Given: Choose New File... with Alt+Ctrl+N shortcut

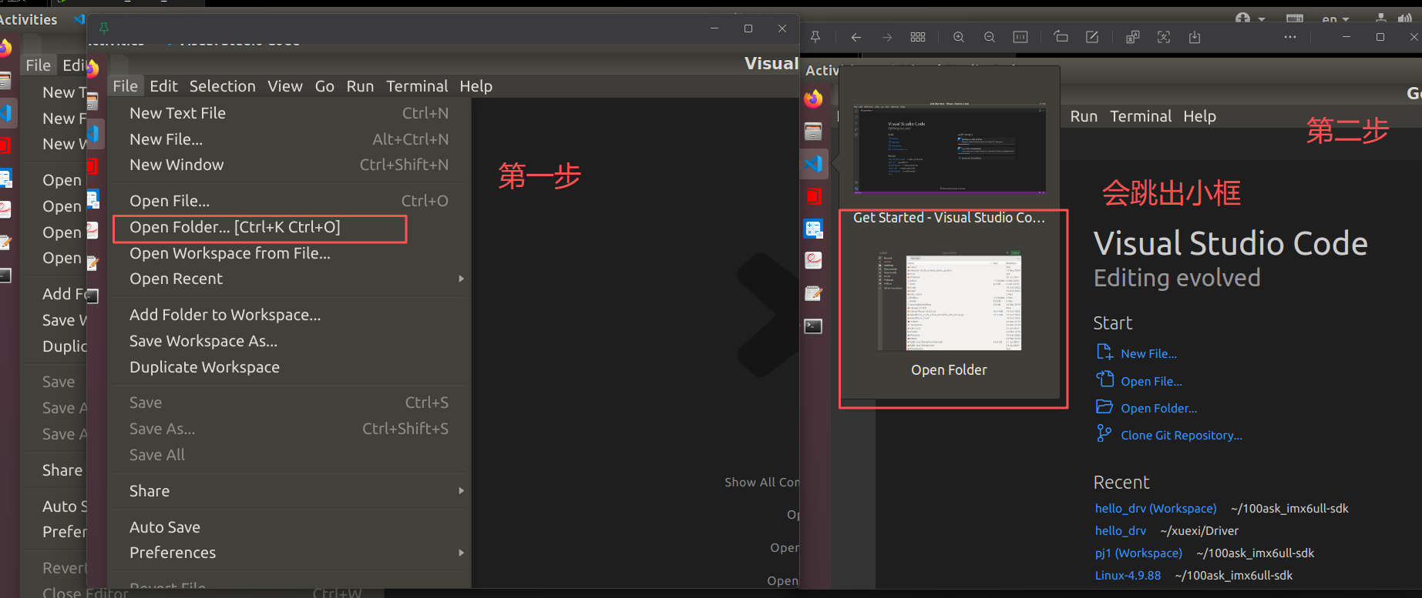Looking at the screenshot, I should 289,139.
